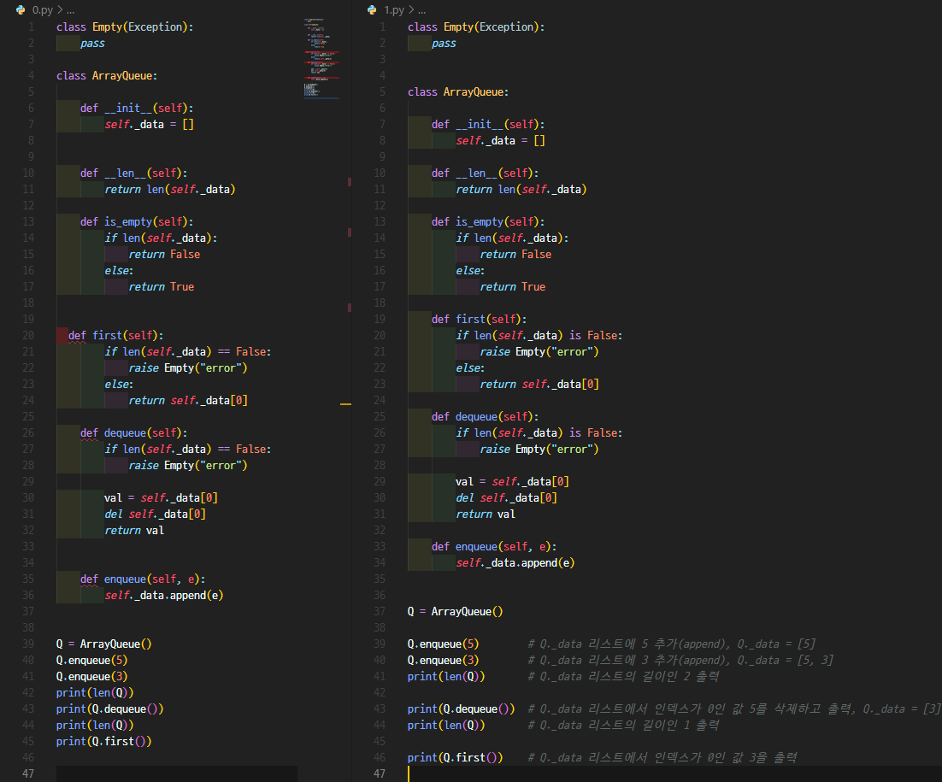Click 'class Empty(Exception):' in 0.py
The image size is (942, 782).
pos(125,27)
